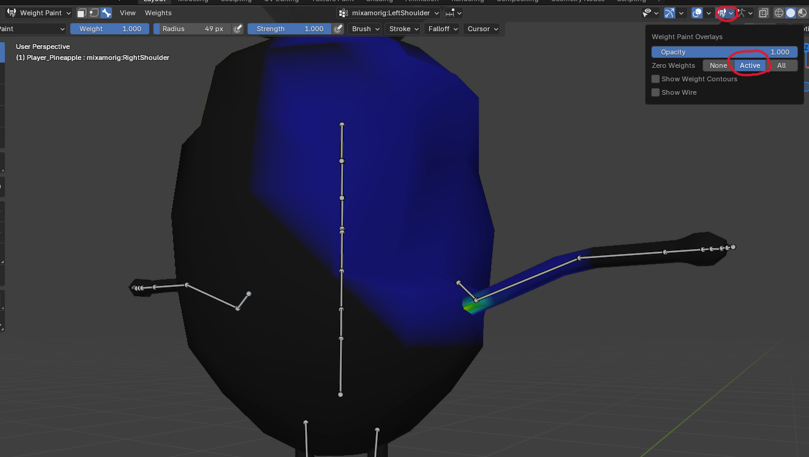Expand the Falloff dropdown
Viewport: 809px width, 457px height.
(443, 29)
